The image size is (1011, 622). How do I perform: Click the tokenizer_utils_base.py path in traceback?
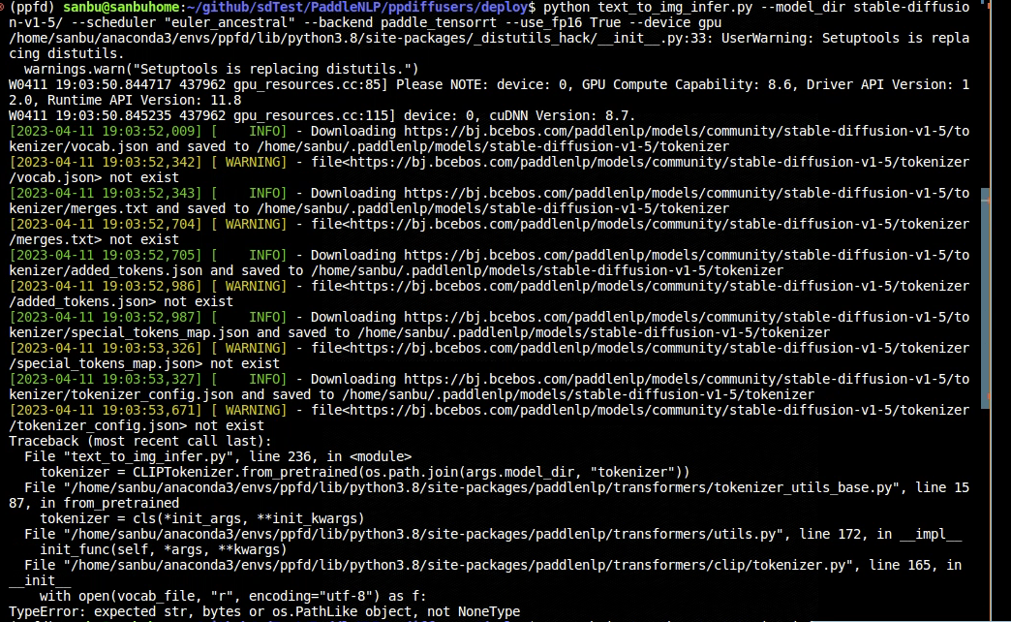[x=484, y=487]
